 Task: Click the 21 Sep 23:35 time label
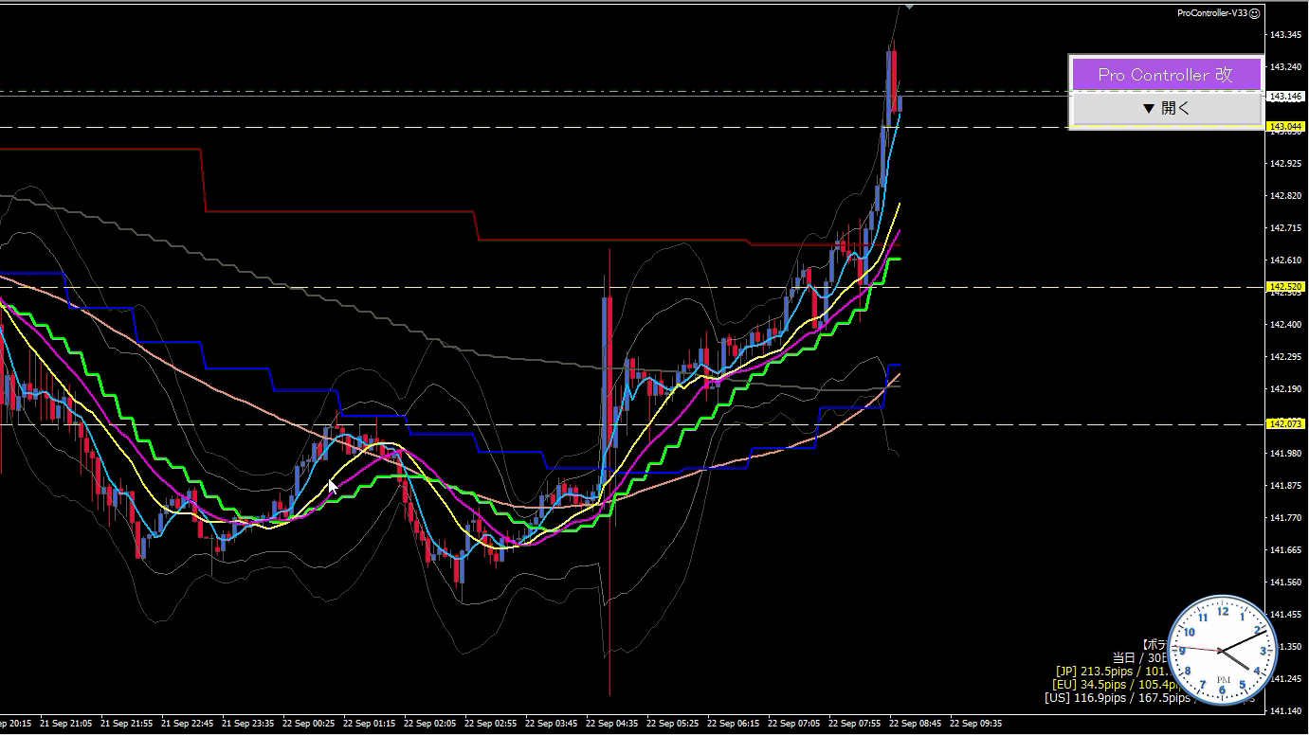247,724
